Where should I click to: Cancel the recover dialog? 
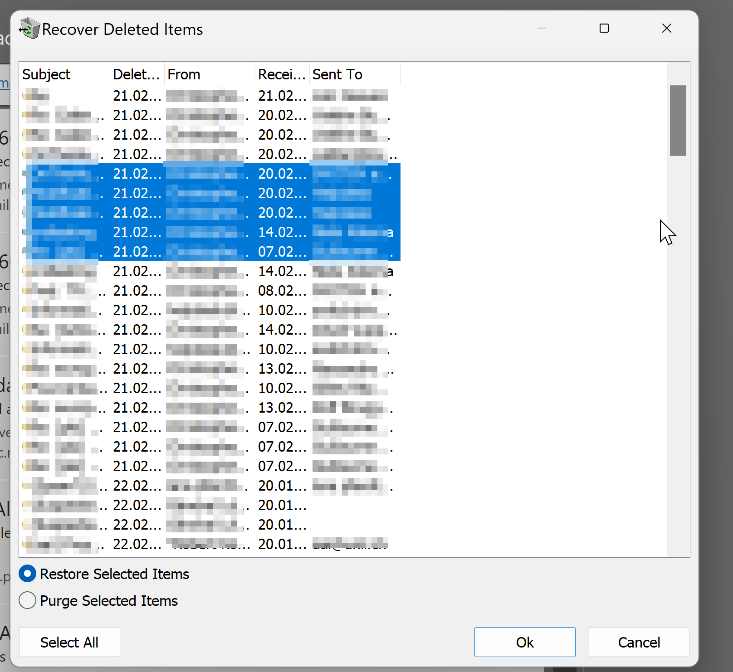[639, 642]
